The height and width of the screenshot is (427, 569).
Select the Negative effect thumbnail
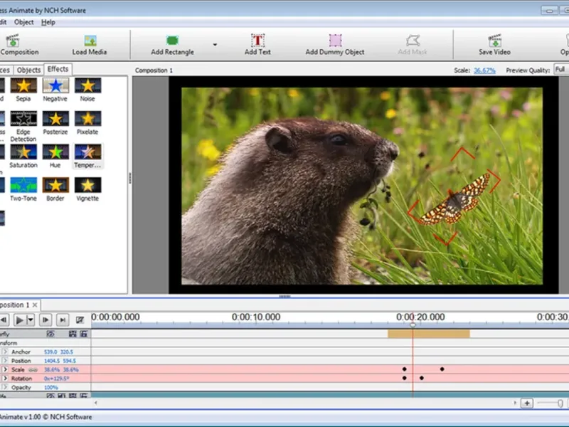55,86
